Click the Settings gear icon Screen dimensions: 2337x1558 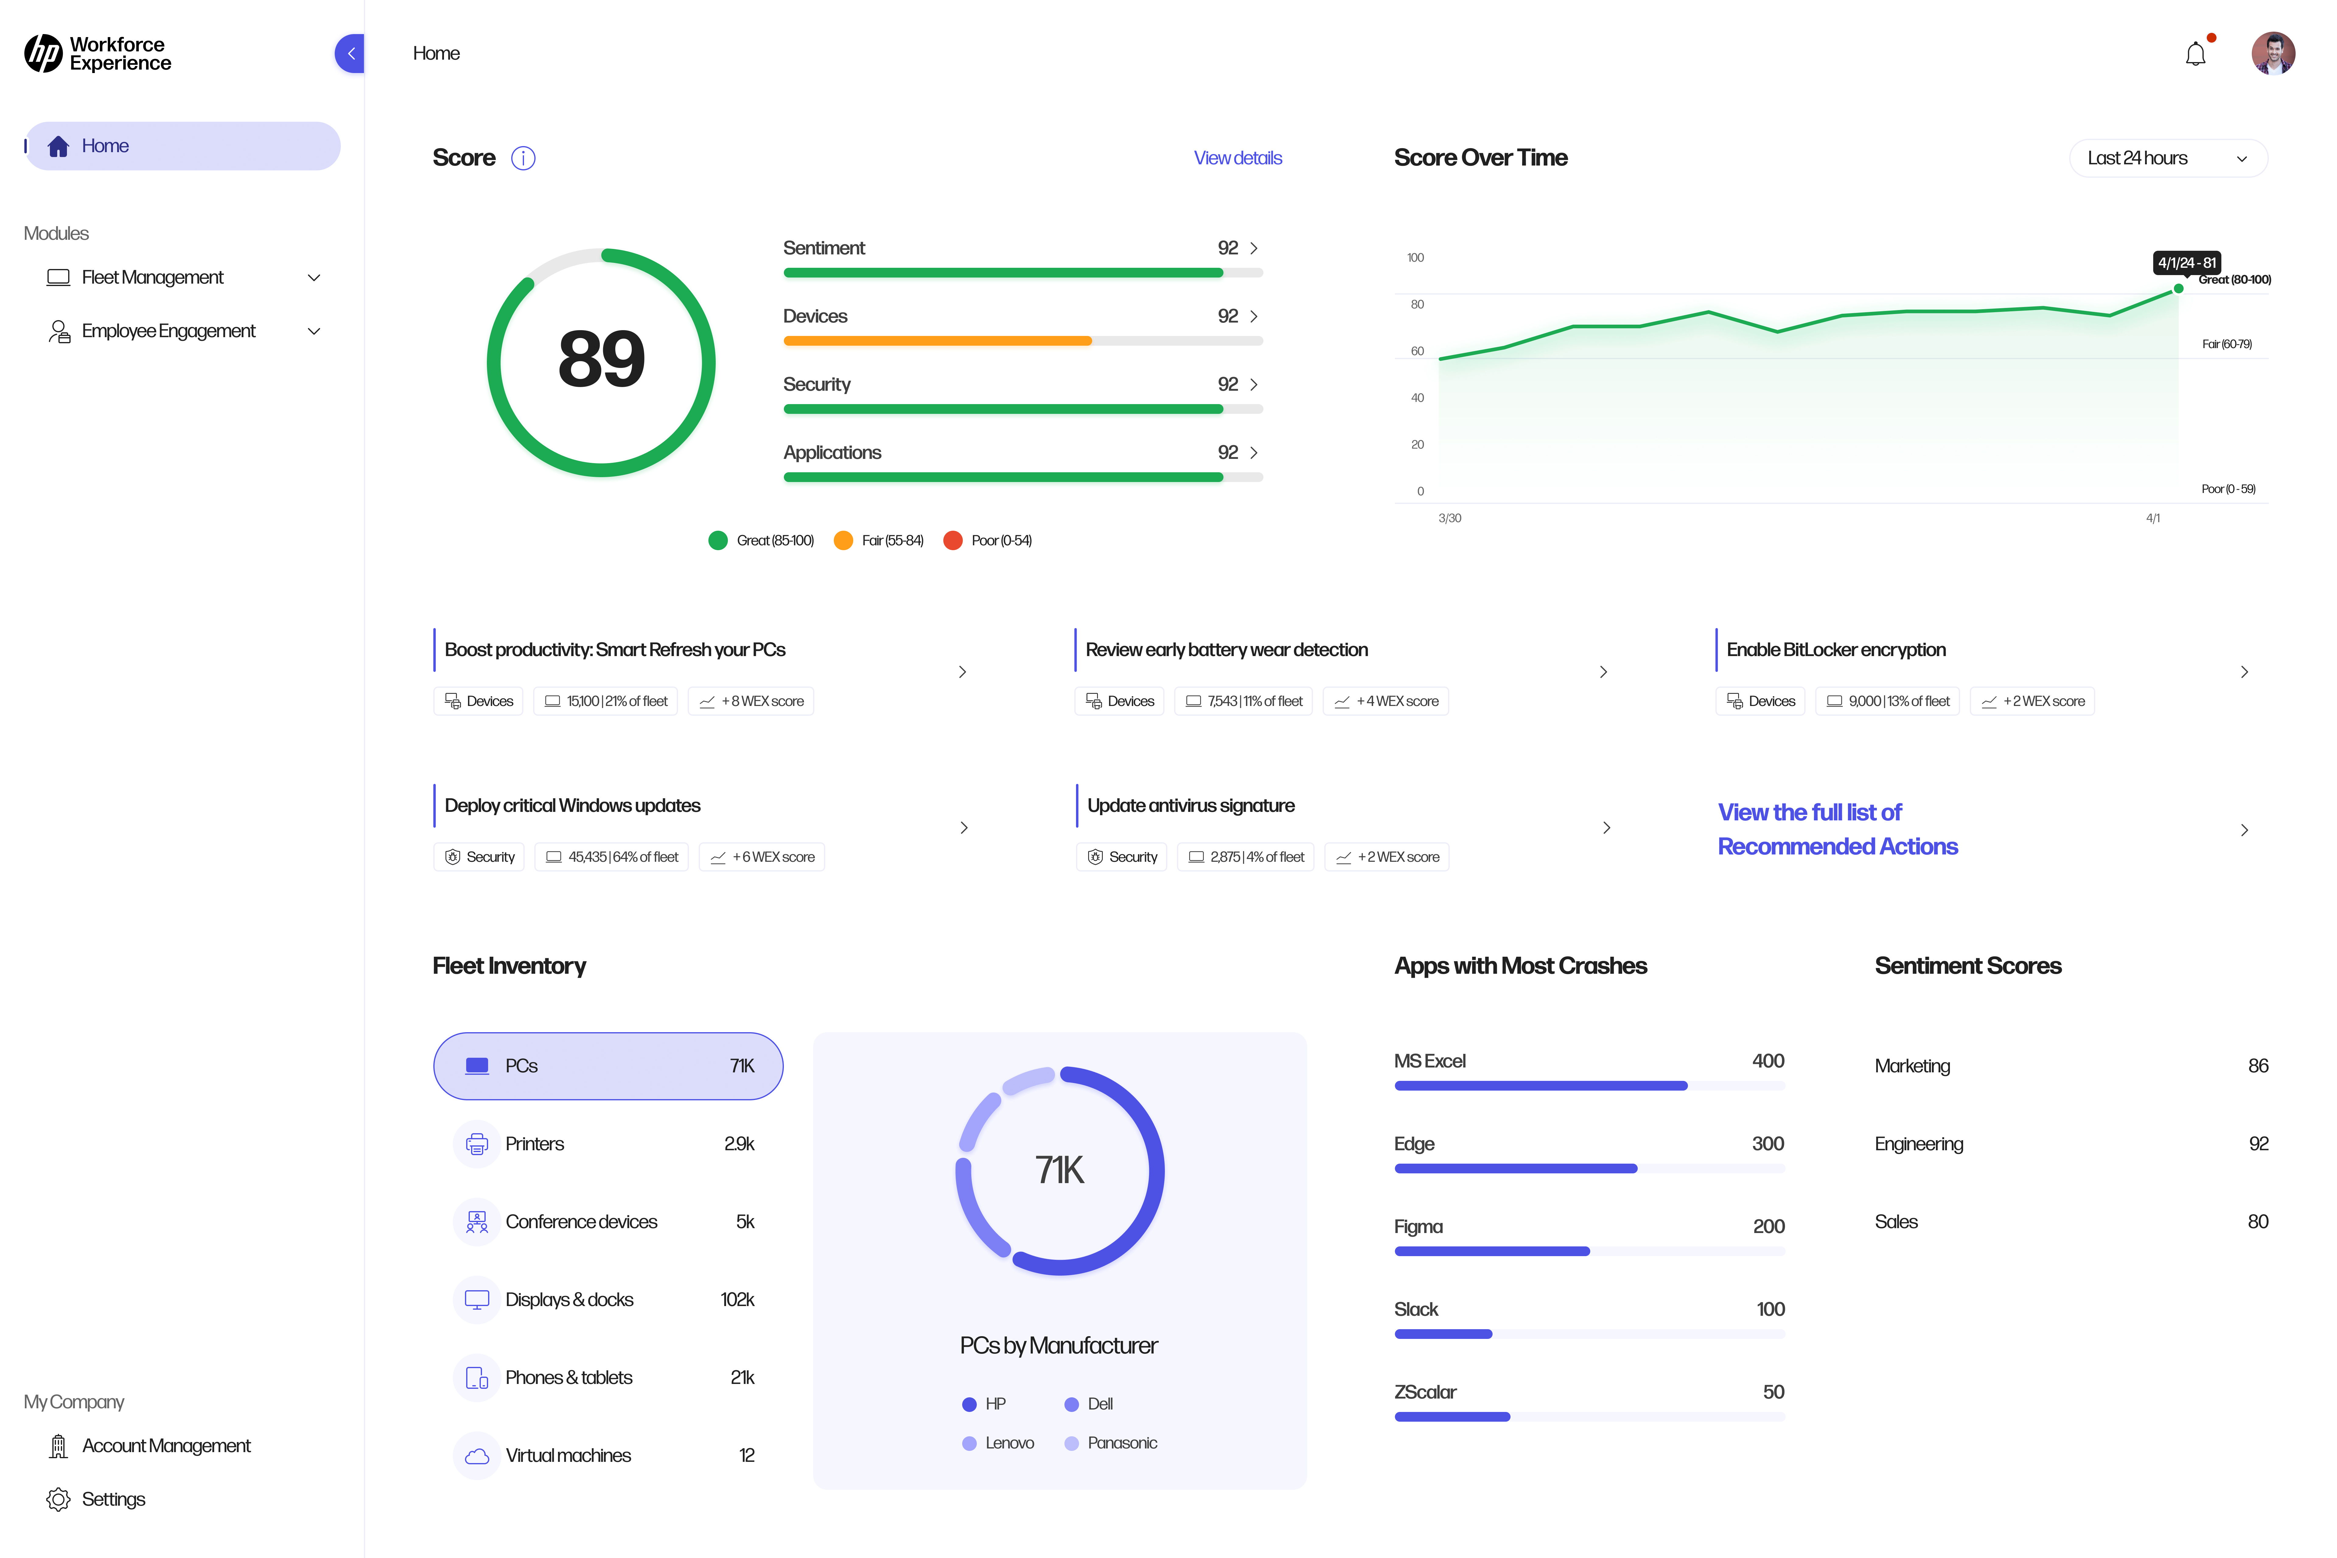pyautogui.click(x=59, y=1499)
